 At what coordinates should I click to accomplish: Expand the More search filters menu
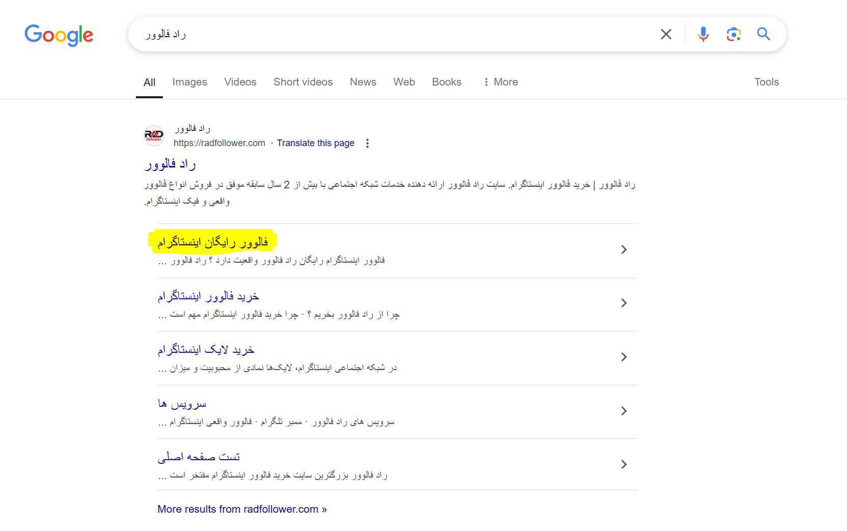(x=500, y=82)
